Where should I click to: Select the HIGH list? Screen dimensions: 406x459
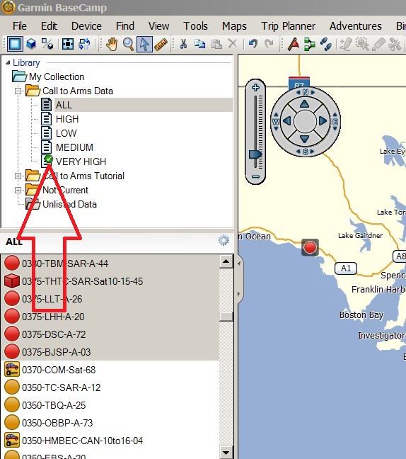[67, 119]
